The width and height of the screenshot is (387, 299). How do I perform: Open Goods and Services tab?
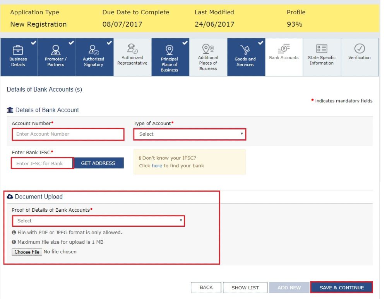tap(246, 57)
